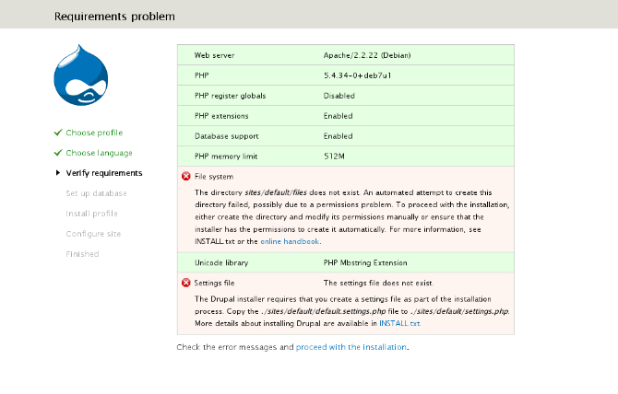Select the Set up database step
Viewport: 618px width, 394px height.
point(96,193)
